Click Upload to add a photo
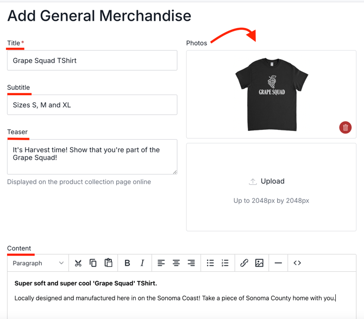Viewport: 364px width, 319px height. [x=271, y=182]
